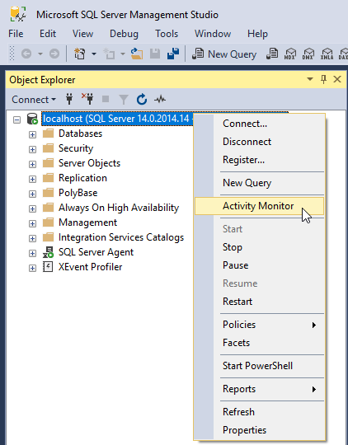Open the Tools menu
Image resolution: width=348 pixels, height=445 pixels.
tap(167, 34)
